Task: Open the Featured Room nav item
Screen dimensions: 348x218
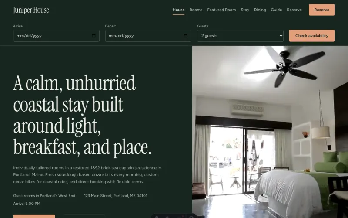Action: click(221, 10)
